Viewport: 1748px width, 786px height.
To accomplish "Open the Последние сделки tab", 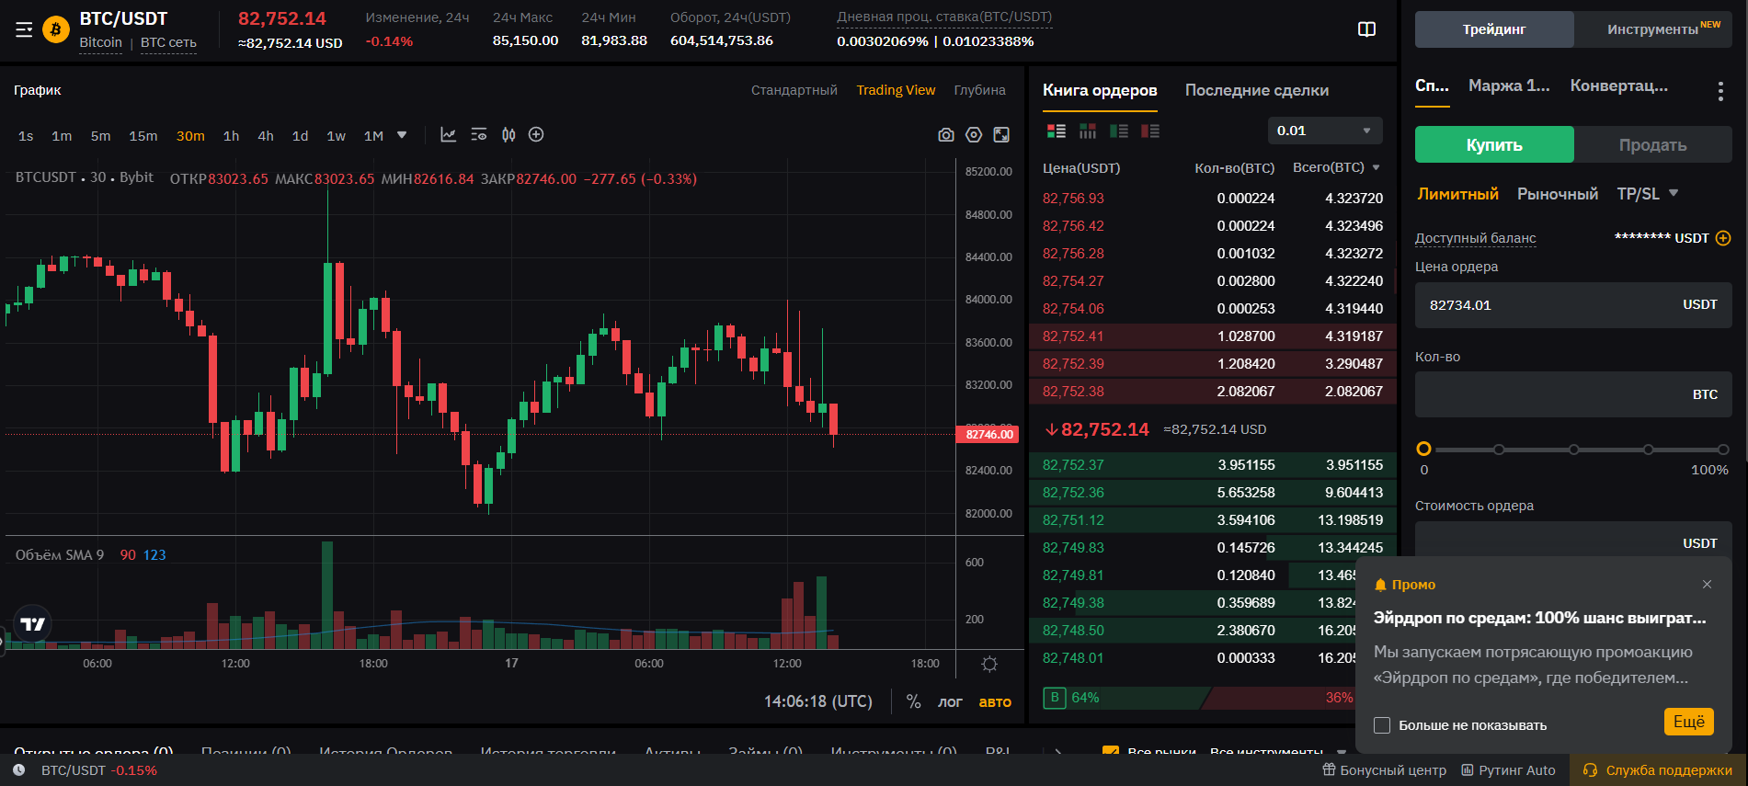I will coord(1256,90).
